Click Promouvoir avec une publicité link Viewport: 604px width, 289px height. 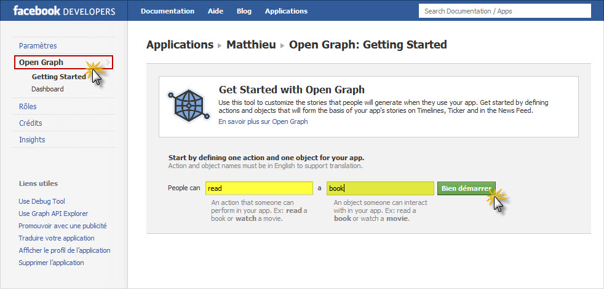(63, 226)
